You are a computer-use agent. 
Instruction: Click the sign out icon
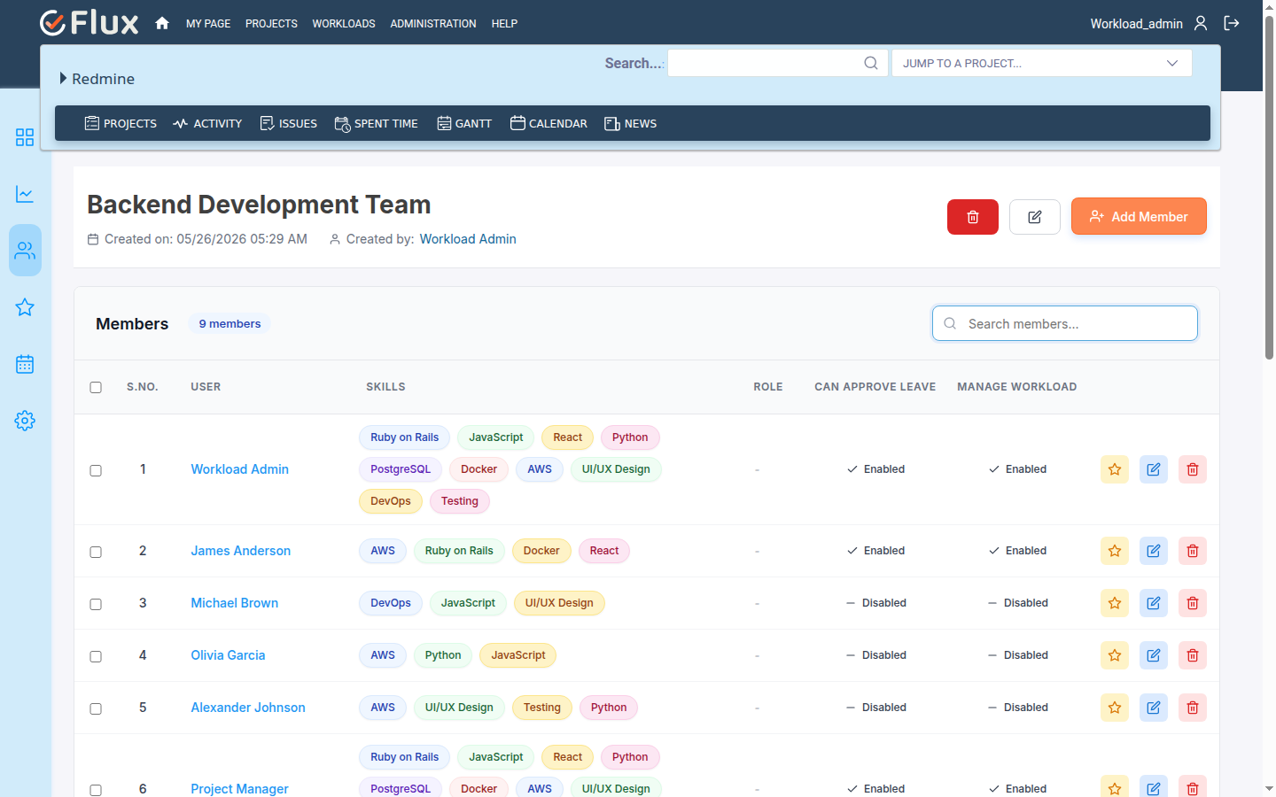pyautogui.click(x=1232, y=23)
